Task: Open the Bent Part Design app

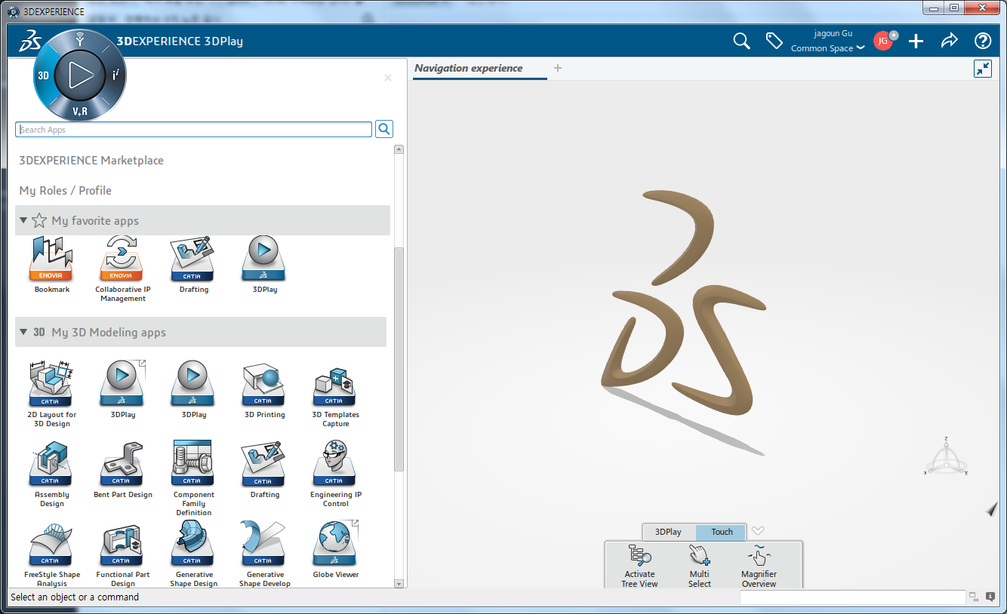Action: [x=122, y=469]
